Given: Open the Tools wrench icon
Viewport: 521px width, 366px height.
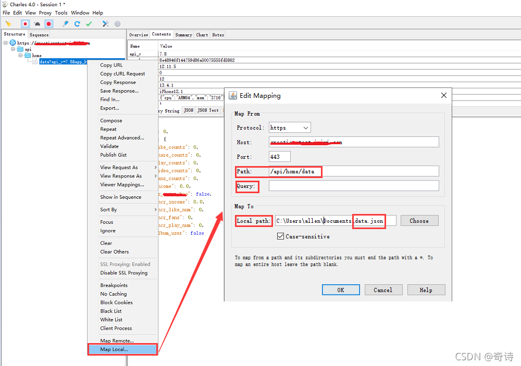Looking at the screenshot, I should click(106, 24).
